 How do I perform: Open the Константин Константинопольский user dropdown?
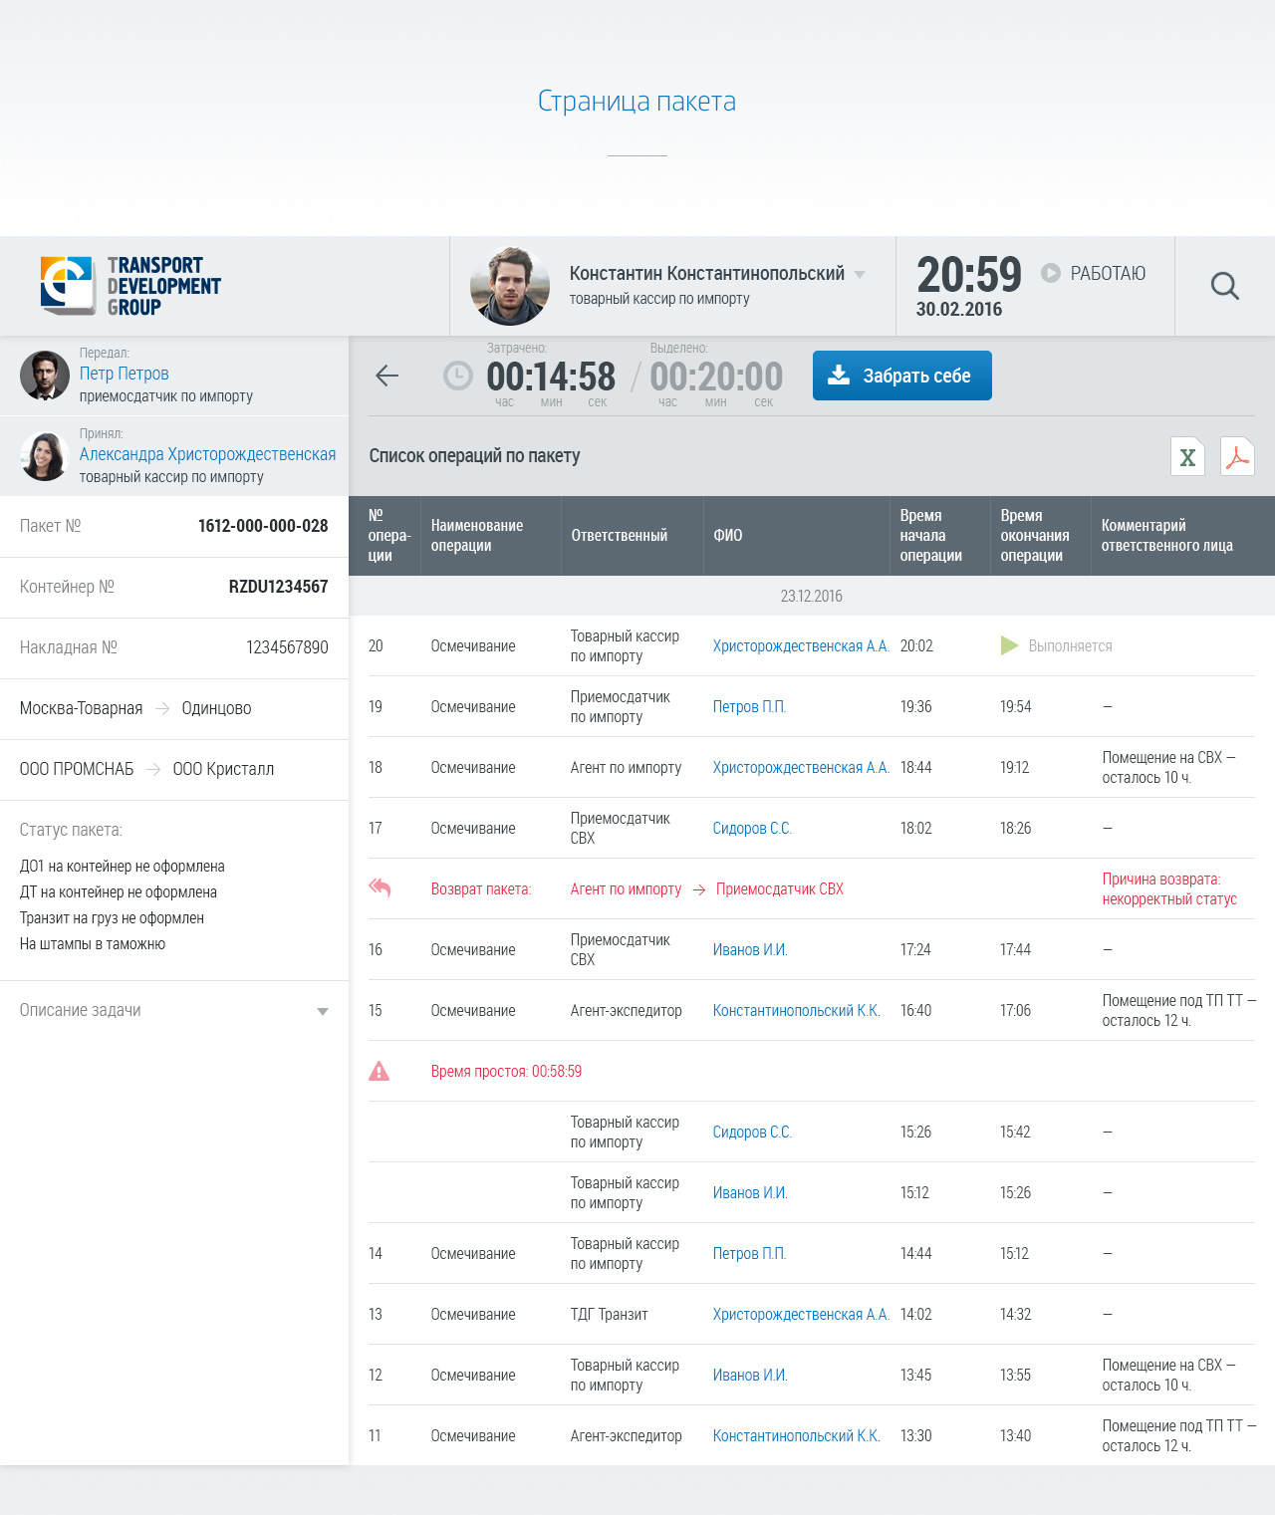(x=860, y=275)
